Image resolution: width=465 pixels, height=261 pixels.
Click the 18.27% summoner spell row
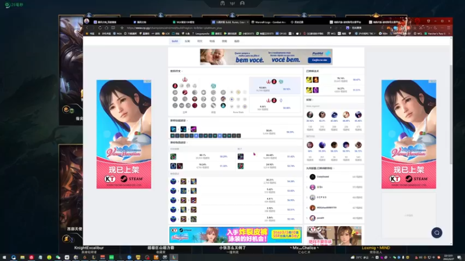(334, 90)
